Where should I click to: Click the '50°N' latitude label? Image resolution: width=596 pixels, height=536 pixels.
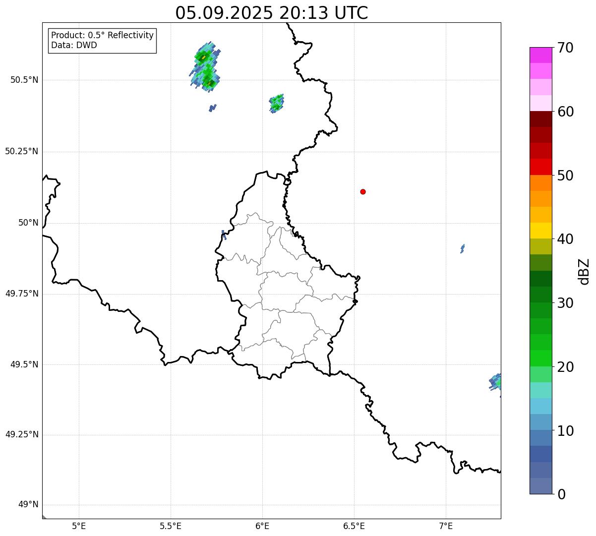(x=28, y=223)
